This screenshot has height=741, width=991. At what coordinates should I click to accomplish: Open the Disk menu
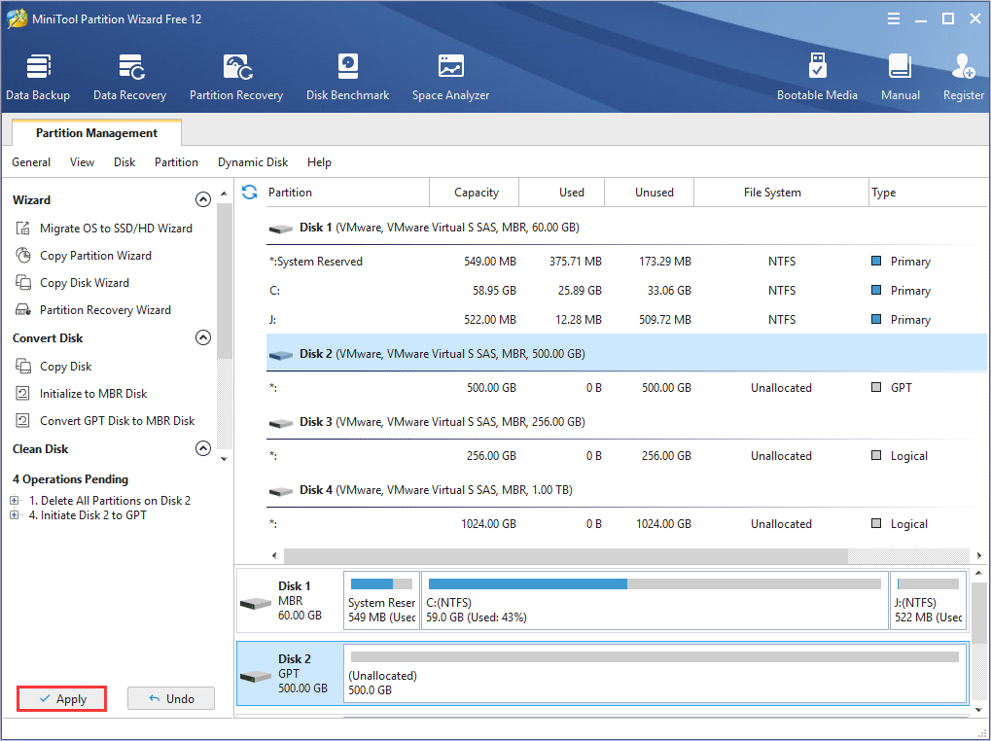pos(124,162)
